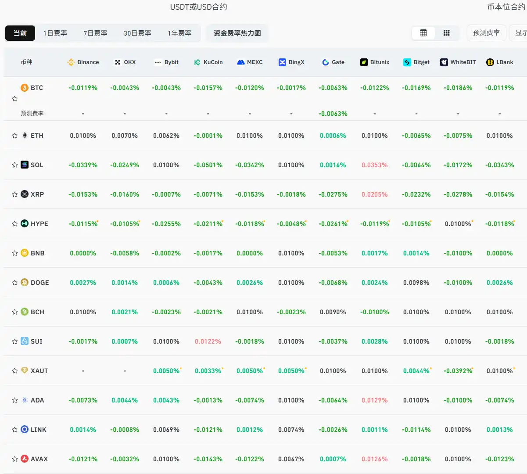Click the 预测费率 button

(486, 33)
